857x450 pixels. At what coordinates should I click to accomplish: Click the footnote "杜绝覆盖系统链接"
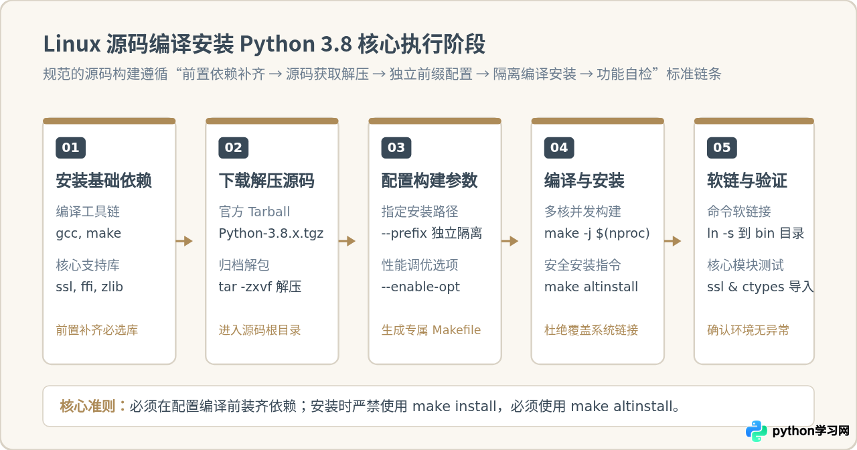click(x=591, y=330)
